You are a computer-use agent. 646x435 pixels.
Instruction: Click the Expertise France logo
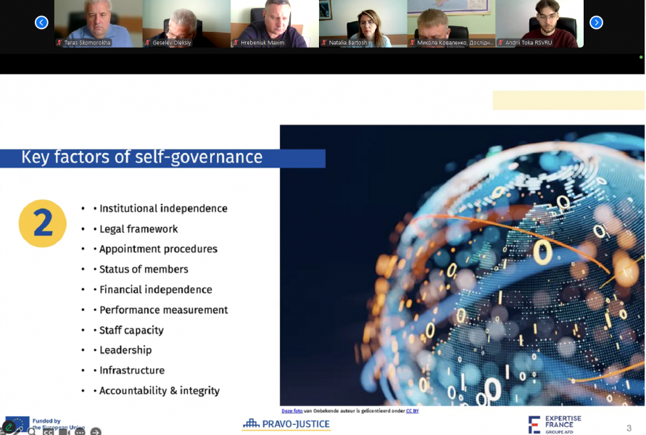click(555, 424)
